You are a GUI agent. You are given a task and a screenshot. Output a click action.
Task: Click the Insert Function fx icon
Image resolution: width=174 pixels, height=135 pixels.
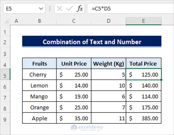pos(80,8)
